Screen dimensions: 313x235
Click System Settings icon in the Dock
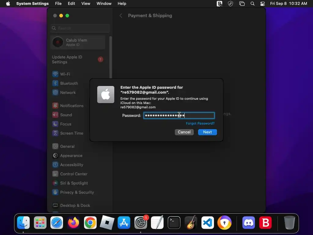[141, 223]
